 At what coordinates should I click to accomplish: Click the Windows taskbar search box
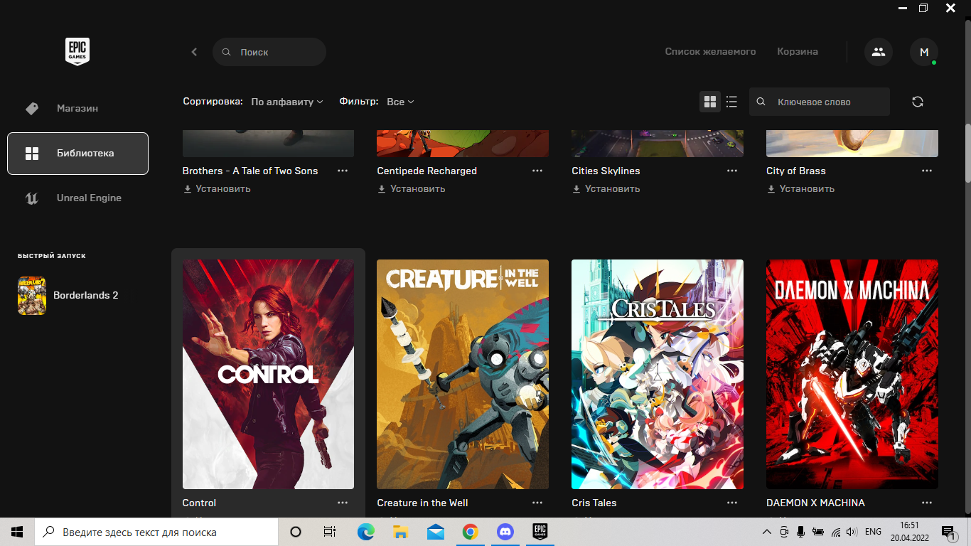coord(156,532)
